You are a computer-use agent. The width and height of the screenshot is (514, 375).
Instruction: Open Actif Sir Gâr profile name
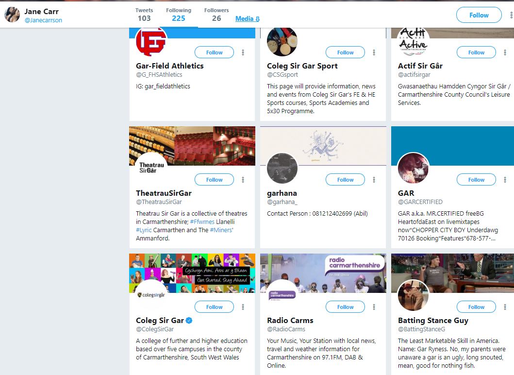pyautogui.click(x=420, y=66)
